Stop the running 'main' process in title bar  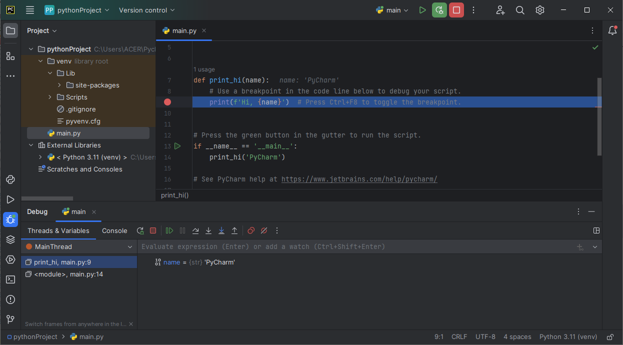tap(456, 10)
